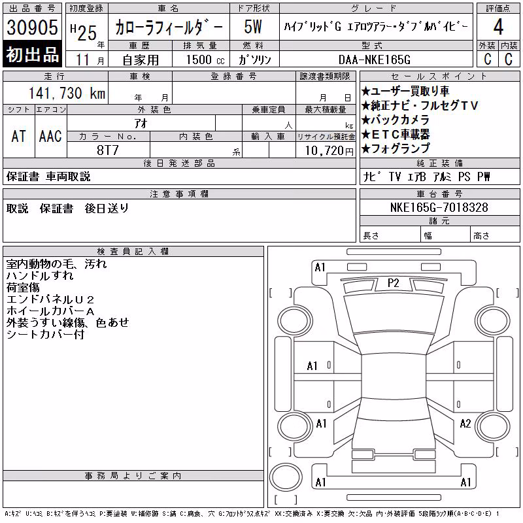Click the A1 mark on the front bumper
Viewport: 523px width, 523px height.
[x=320, y=267]
